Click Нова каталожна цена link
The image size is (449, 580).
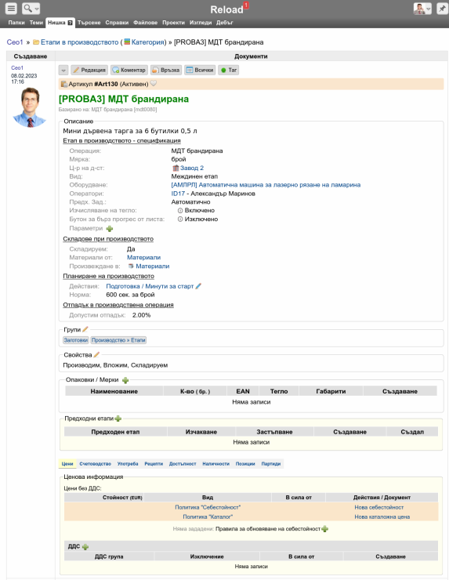point(382,517)
